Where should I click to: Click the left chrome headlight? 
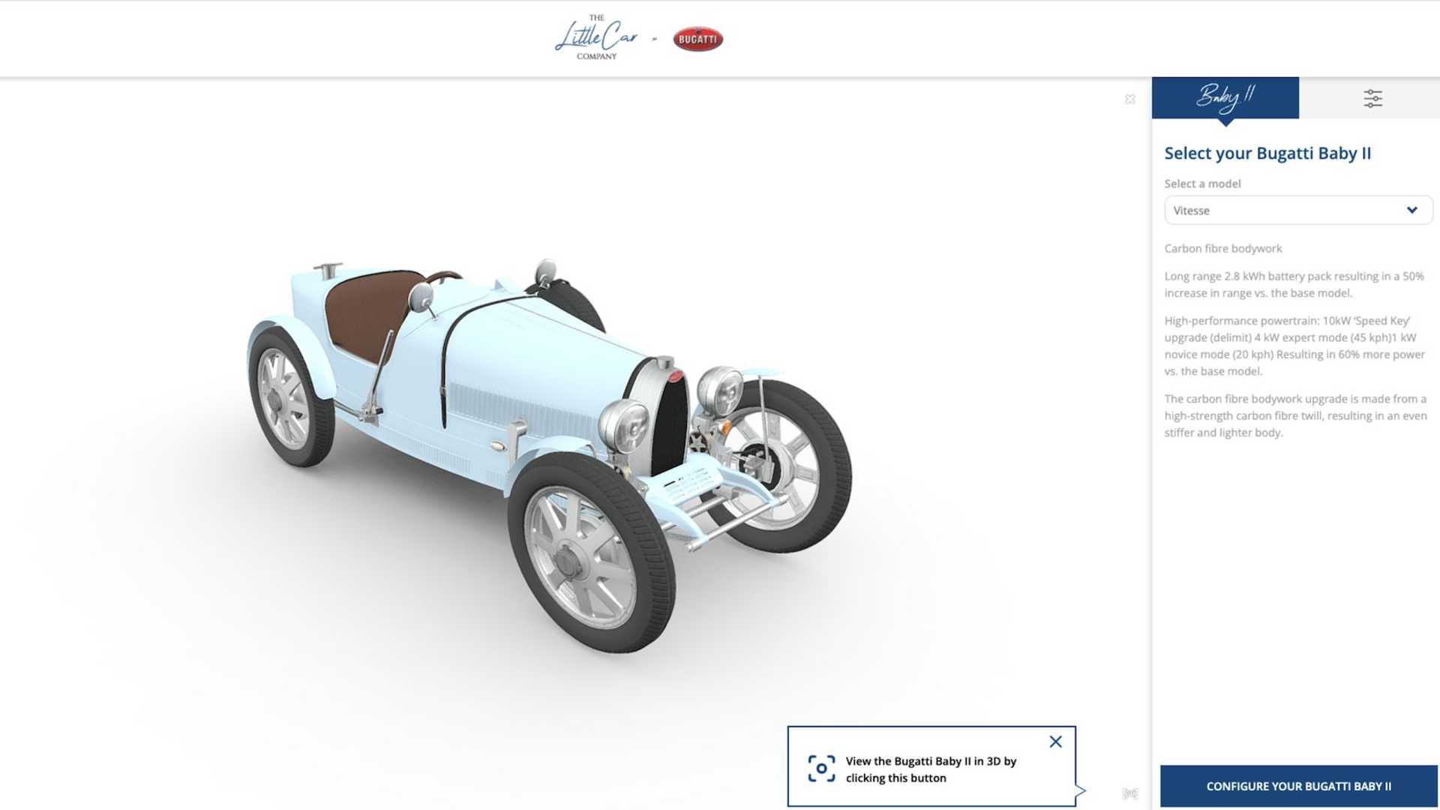pyautogui.click(x=624, y=425)
